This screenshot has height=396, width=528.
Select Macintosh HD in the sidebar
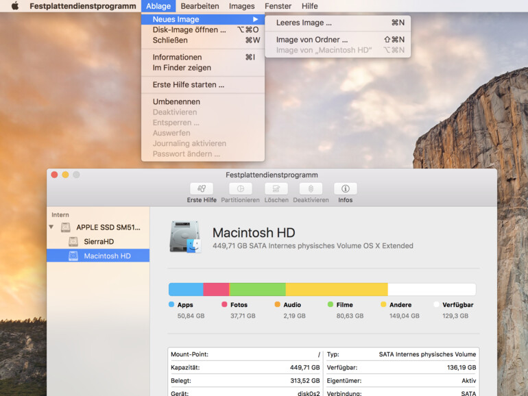pyautogui.click(x=106, y=256)
